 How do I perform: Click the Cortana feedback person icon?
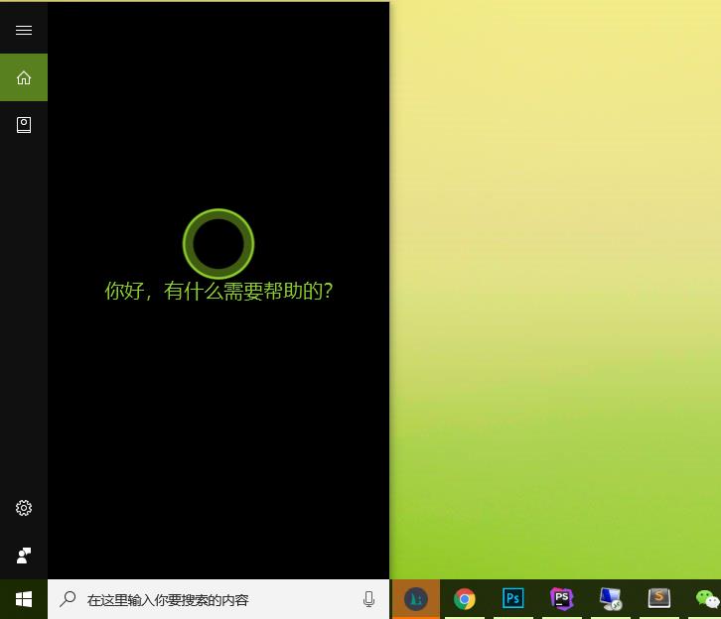click(24, 556)
